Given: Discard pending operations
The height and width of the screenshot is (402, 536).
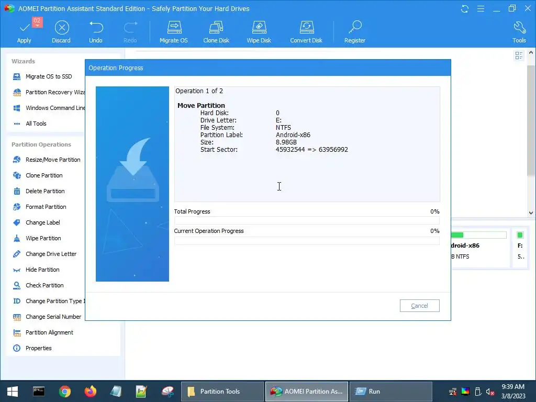Looking at the screenshot, I should pos(62,31).
